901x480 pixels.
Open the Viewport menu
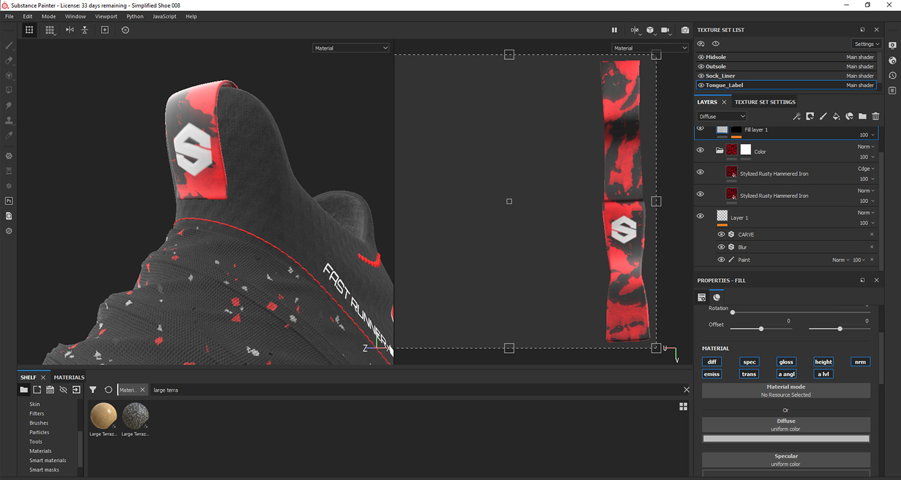(106, 16)
